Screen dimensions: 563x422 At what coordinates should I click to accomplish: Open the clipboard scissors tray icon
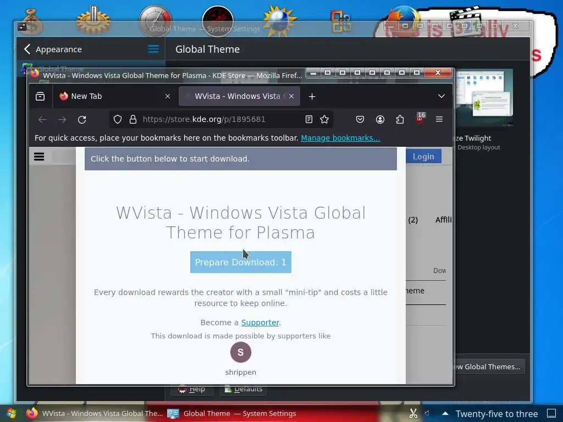(413, 414)
